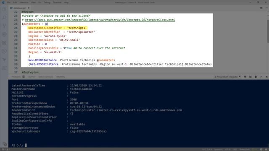Click the Get-RDSDBInstance command
Viewport: 269px width, 151px height.
pos(44,64)
